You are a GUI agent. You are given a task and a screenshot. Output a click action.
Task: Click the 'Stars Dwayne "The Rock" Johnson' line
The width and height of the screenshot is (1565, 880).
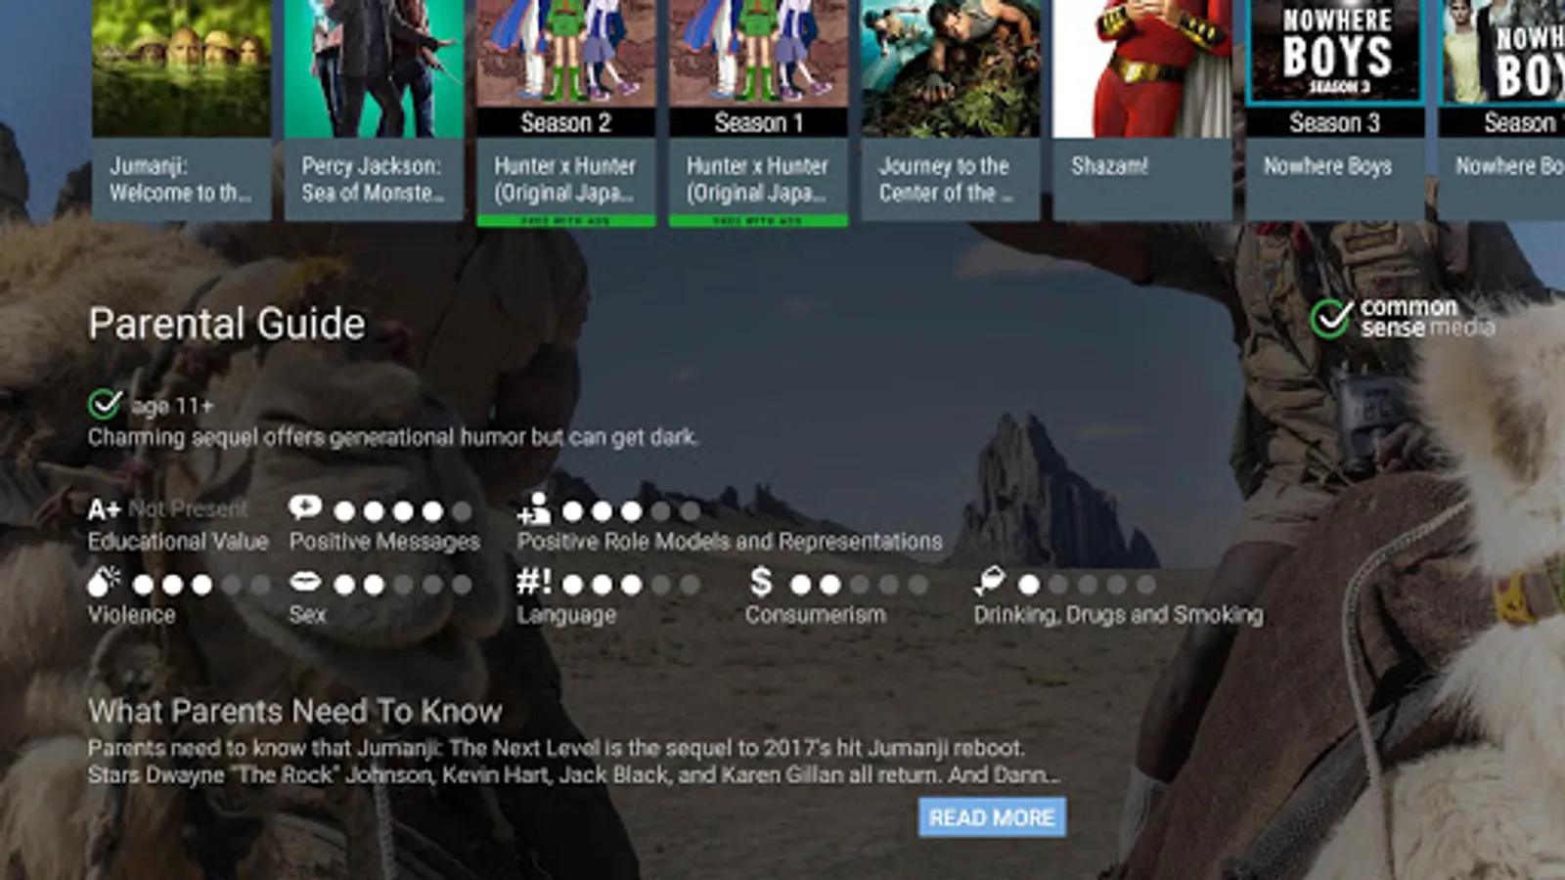point(573,775)
